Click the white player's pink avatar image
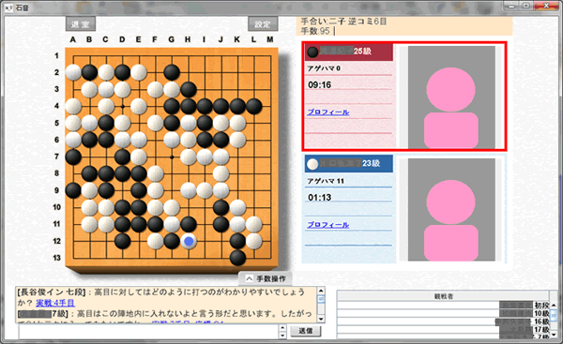 click(x=451, y=209)
